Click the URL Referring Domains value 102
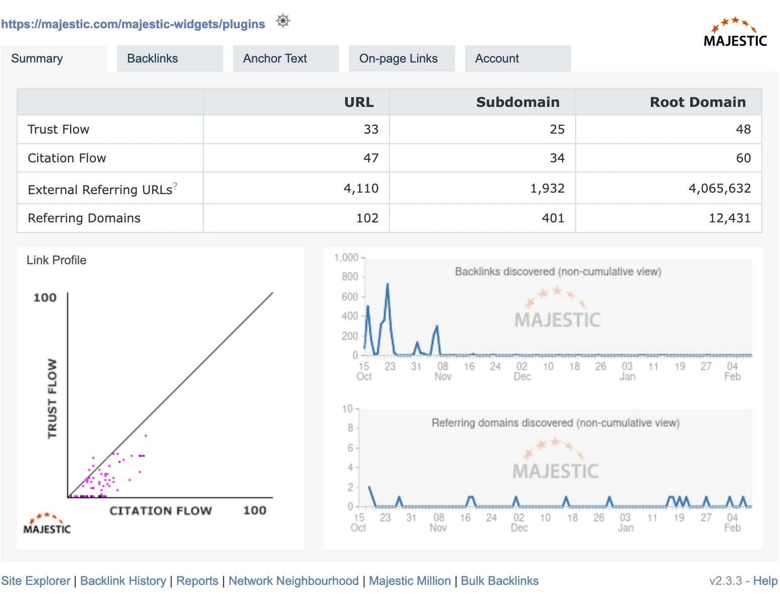 click(367, 218)
